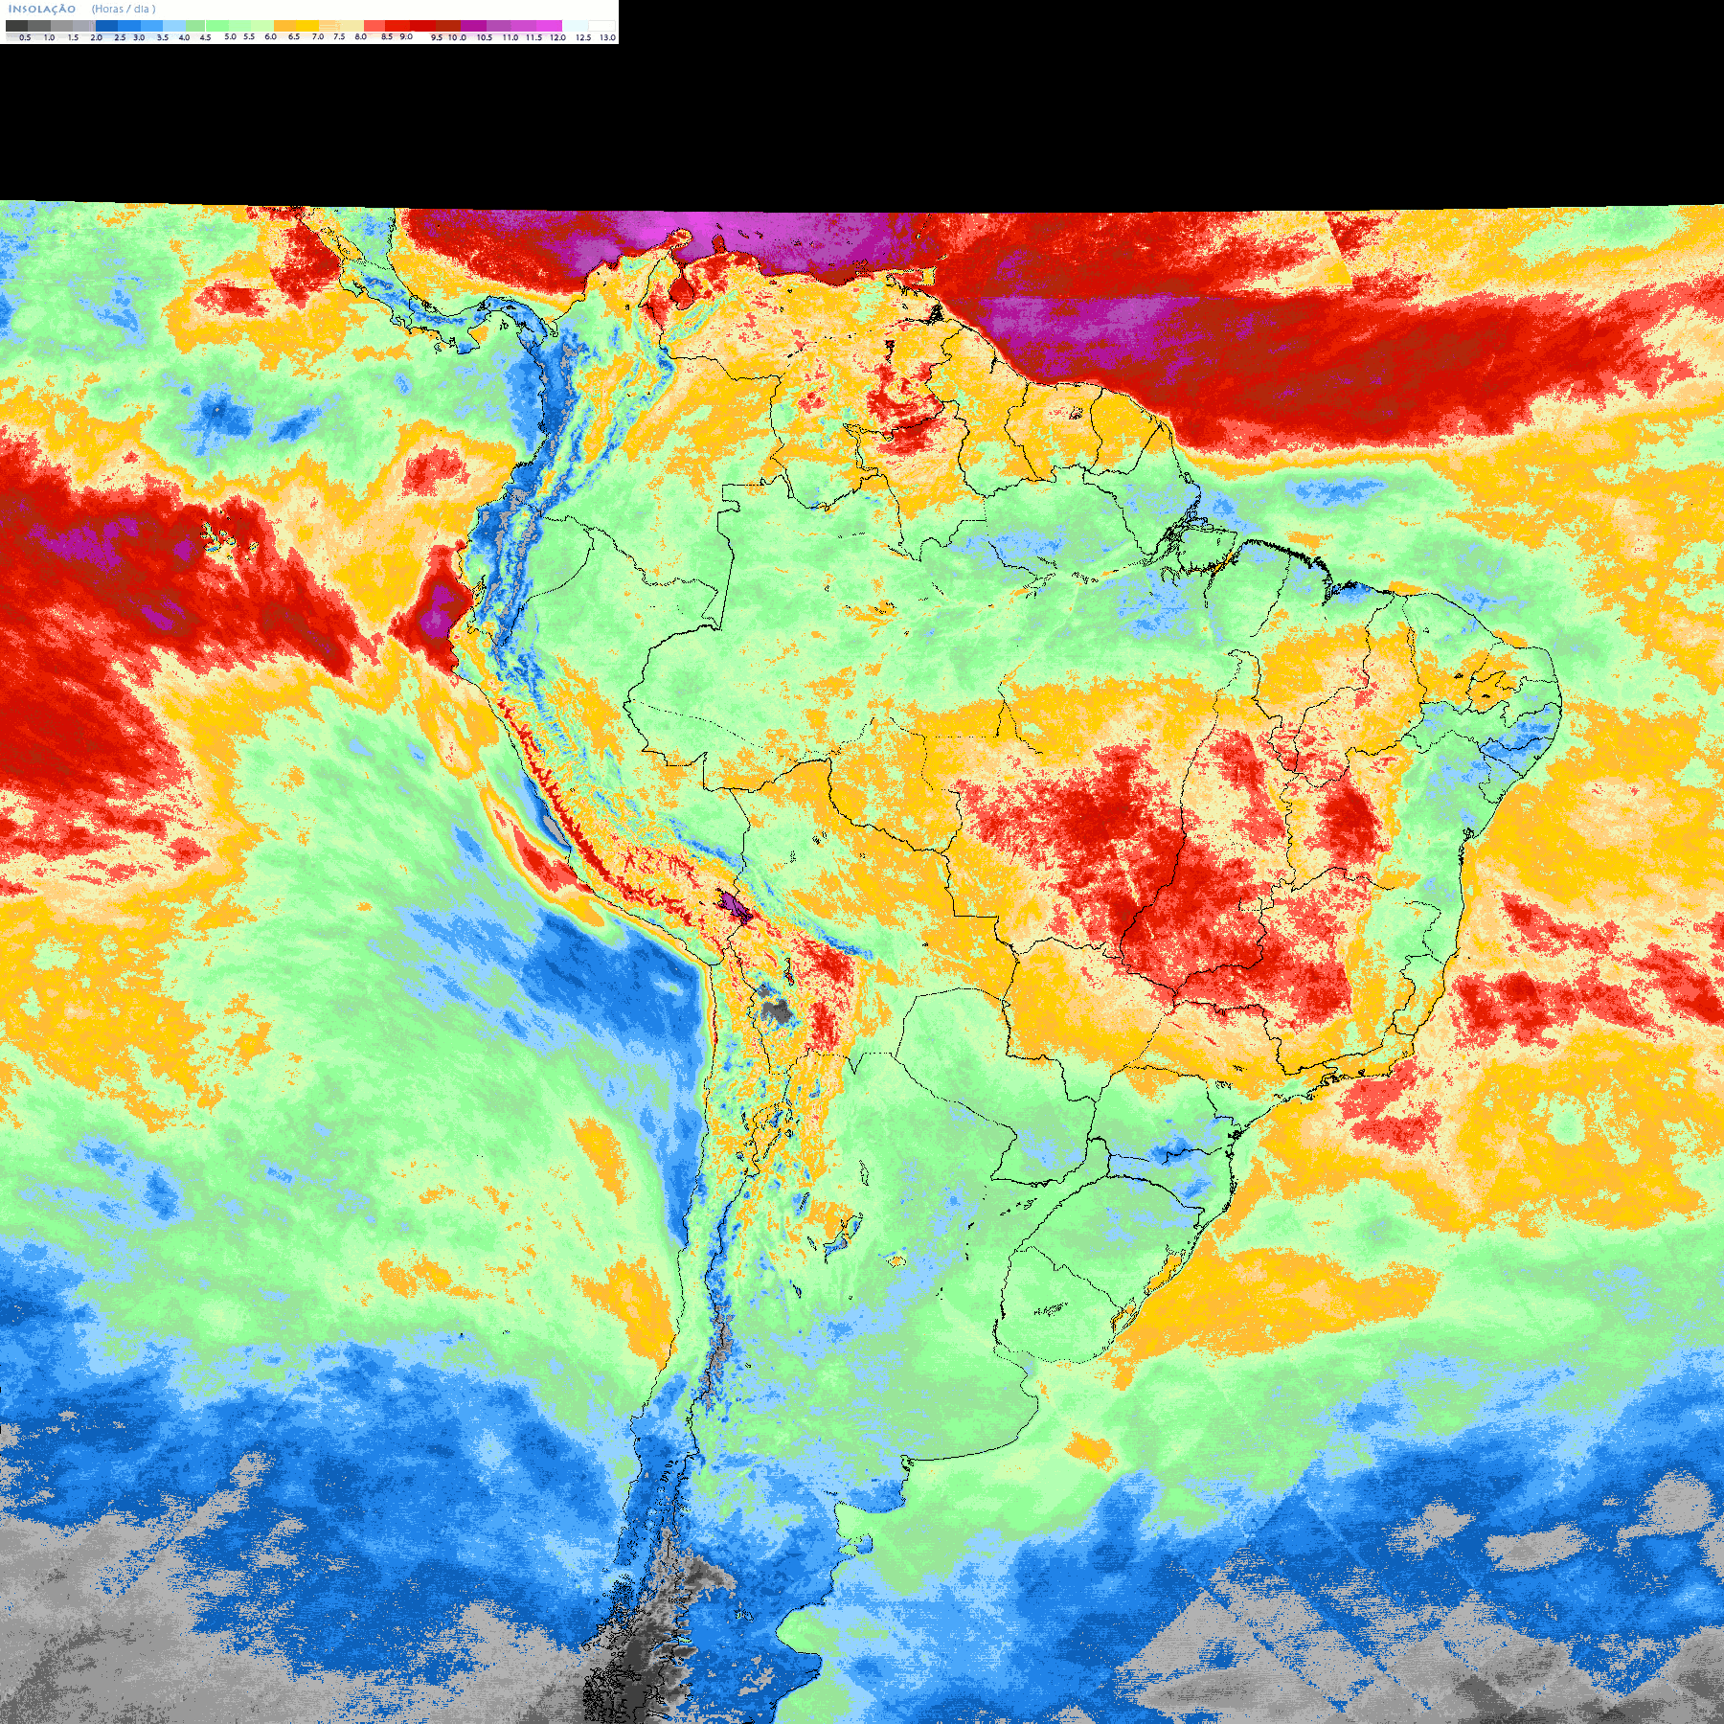Viewport: 1724px width, 1724px height.
Task: Select the 12.5 legend value label
Action: tap(583, 37)
